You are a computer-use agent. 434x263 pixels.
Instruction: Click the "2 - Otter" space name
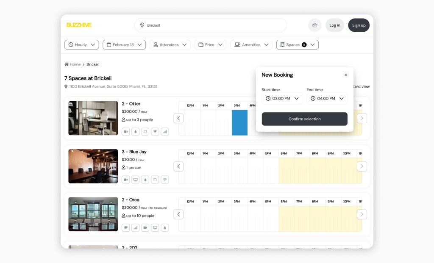131,104
